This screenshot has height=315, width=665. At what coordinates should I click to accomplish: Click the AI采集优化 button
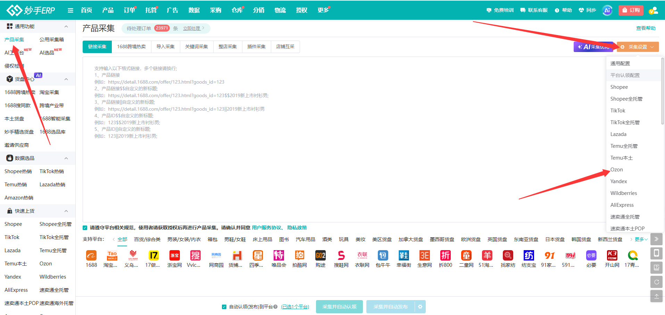click(593, 47)
